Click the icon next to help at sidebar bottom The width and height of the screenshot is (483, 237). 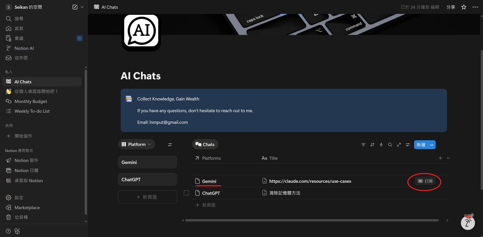(x=17, y=231)
